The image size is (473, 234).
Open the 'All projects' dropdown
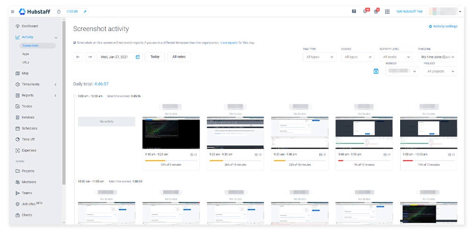[x=440, y=71]
